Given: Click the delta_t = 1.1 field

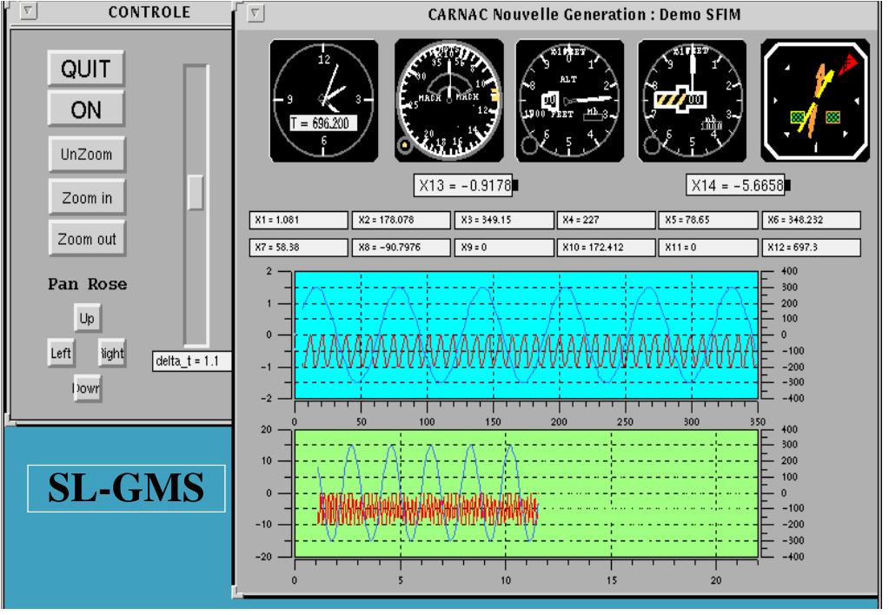Looking at the screenshot, I should (192, 361).
